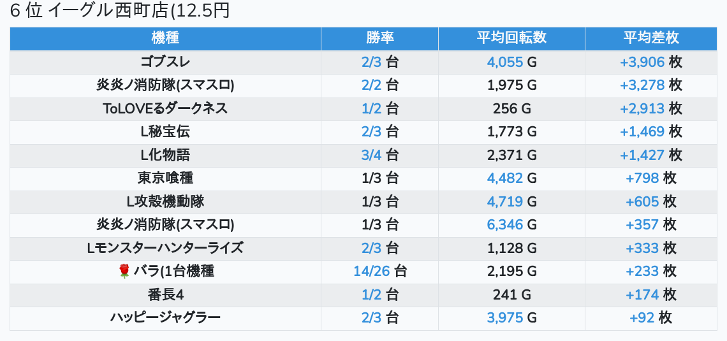Select the 平均回転数 column header
Viewport: 727px width, 341px height.
coord(511,38)
